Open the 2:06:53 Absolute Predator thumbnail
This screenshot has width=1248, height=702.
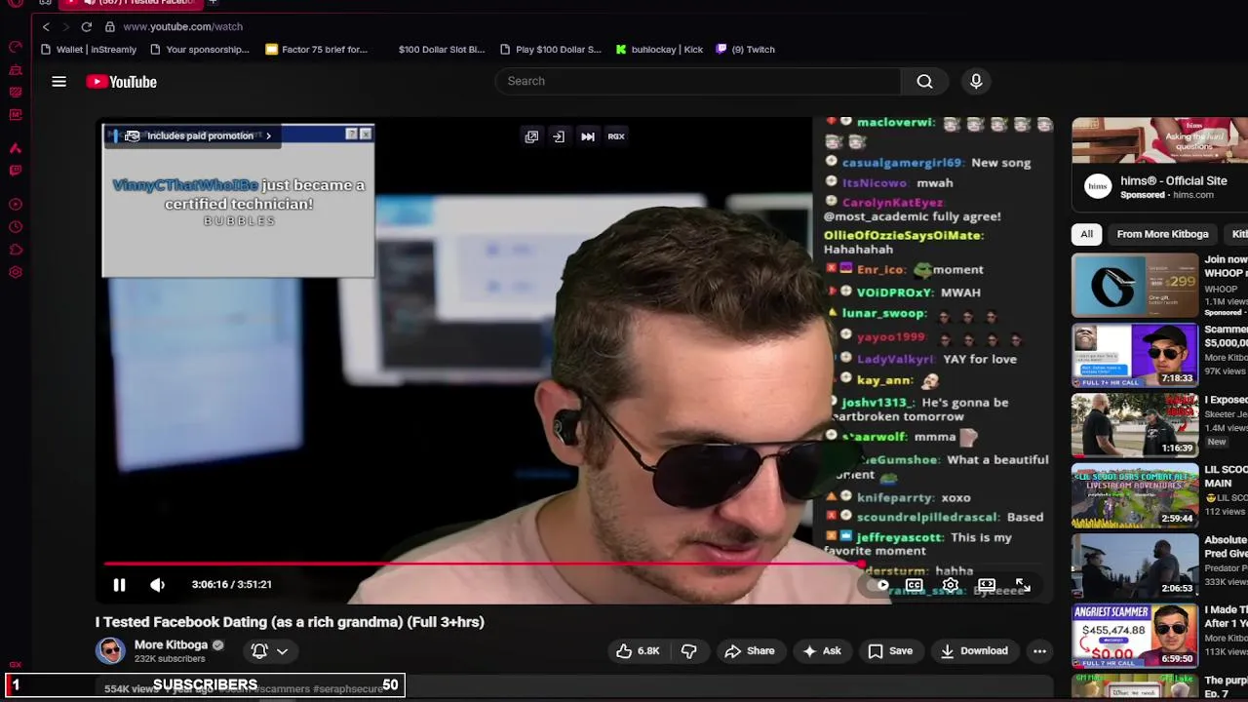1135,565
